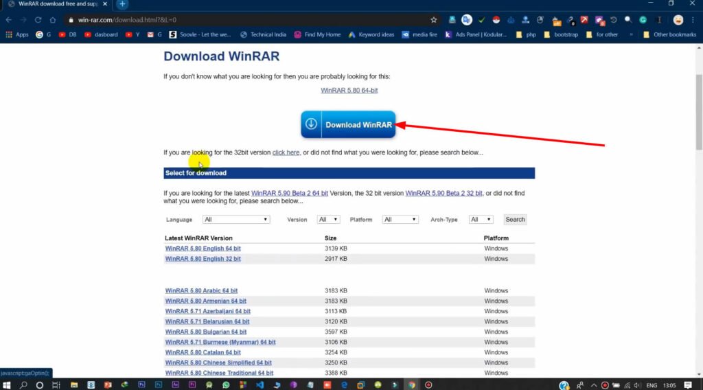Download WinRAR 5.71 Azerbaijani 64 bit
This screenshot has height=390, width=703.
207,311
